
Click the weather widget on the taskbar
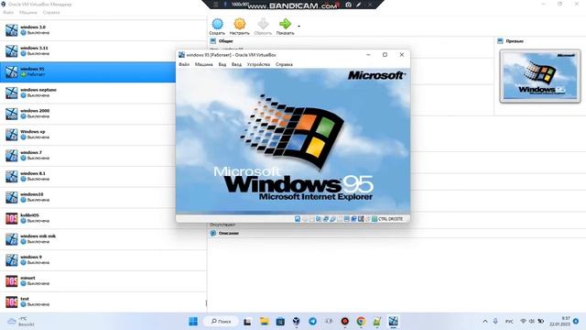tap(22, 322)
